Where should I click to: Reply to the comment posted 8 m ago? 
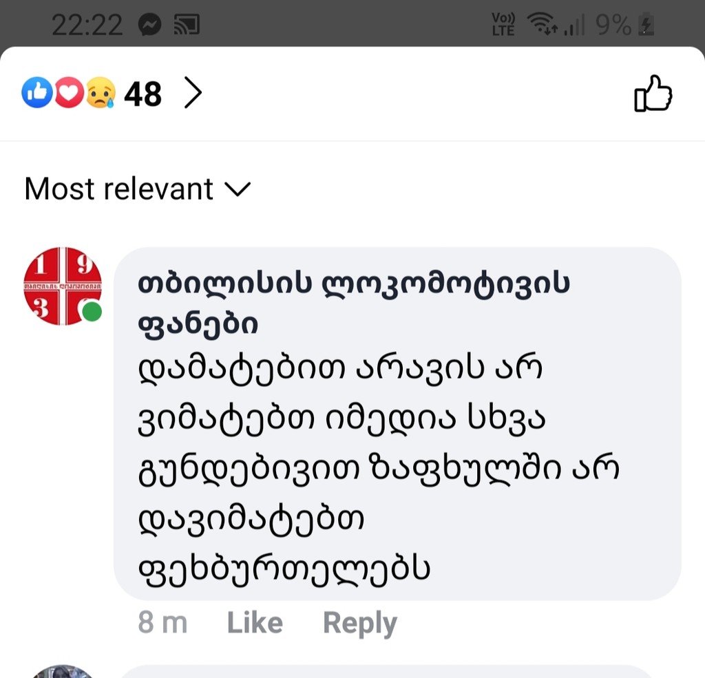click(360, 623)
